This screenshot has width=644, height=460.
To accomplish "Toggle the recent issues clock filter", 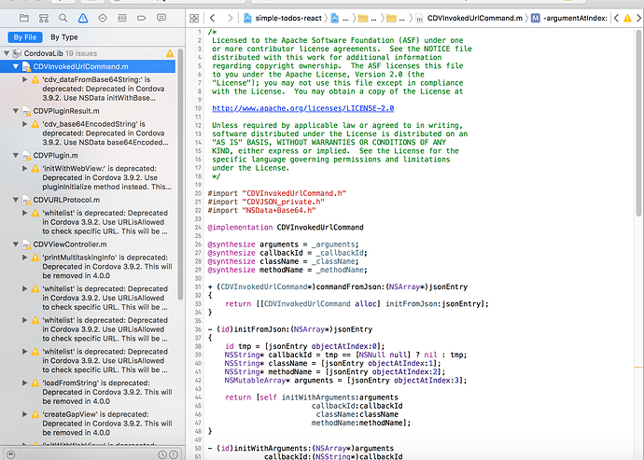I will coord(162,454).
